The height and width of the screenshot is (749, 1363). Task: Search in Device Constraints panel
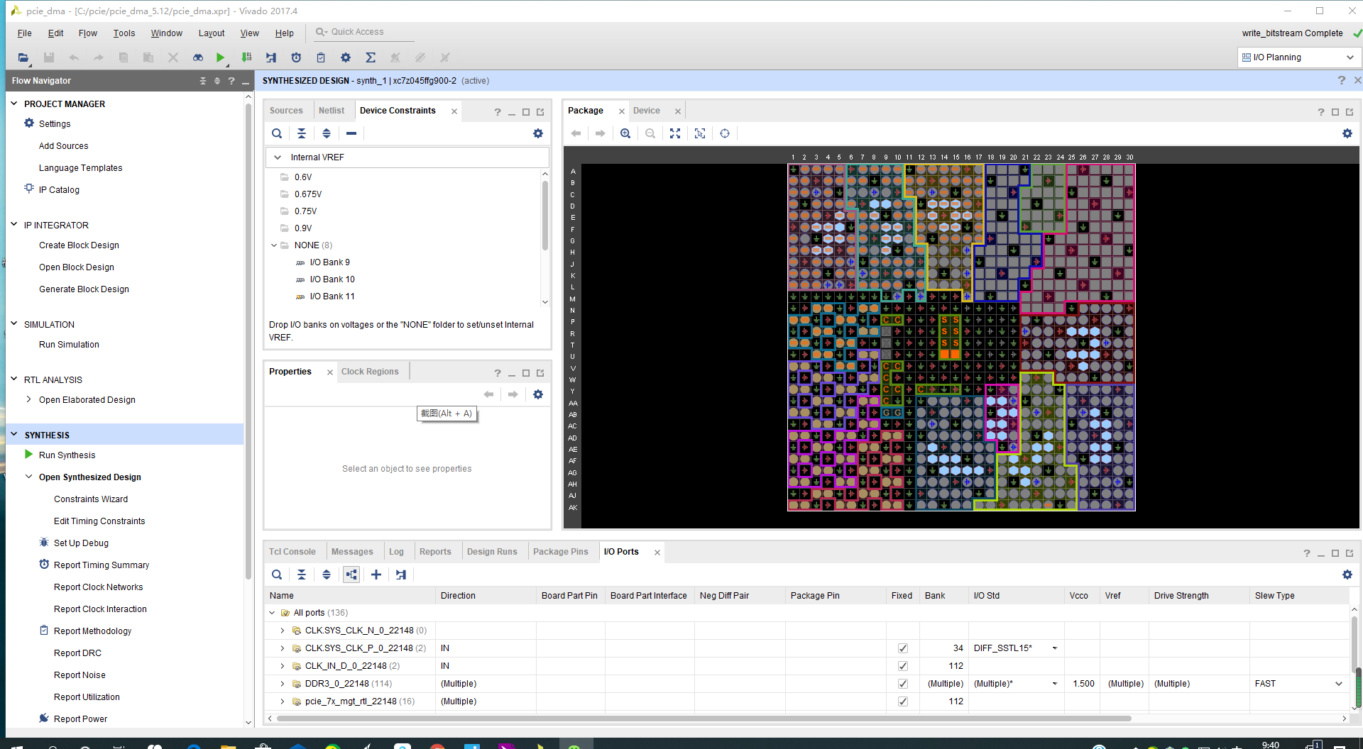coord(277,133)
